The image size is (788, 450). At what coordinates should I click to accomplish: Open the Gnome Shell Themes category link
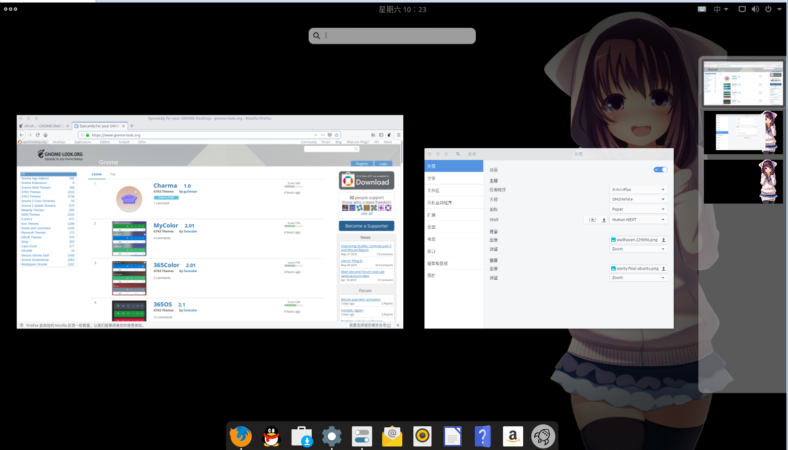click(36, 187)
